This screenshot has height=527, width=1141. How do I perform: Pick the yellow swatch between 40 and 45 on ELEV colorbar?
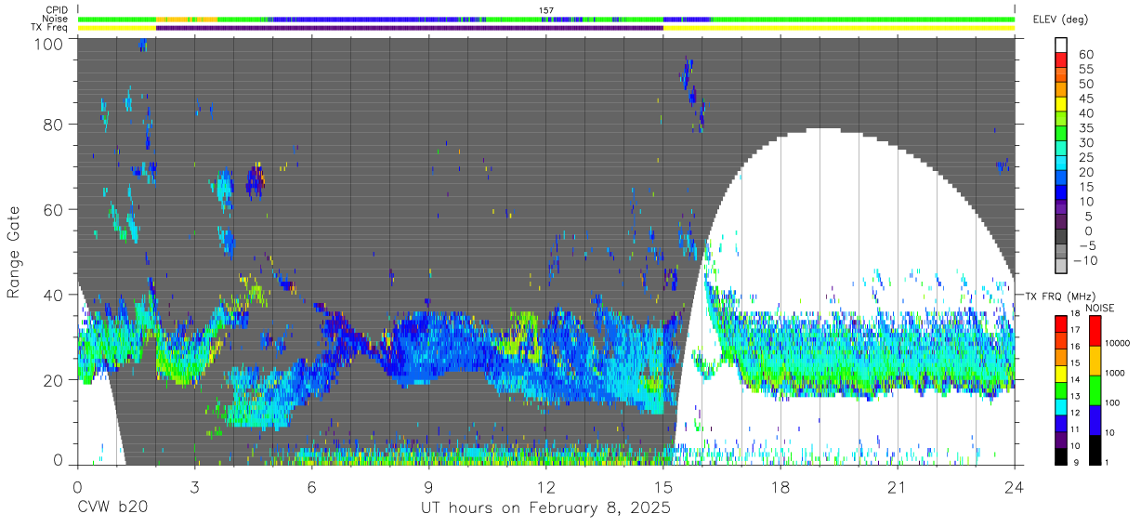point(1061,106)
